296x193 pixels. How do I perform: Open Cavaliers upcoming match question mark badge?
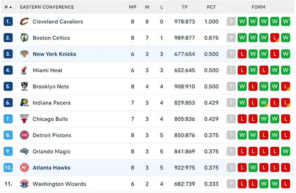231,22
